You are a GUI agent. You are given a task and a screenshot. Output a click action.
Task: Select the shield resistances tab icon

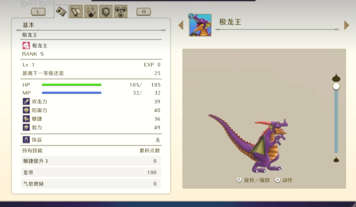106,12
